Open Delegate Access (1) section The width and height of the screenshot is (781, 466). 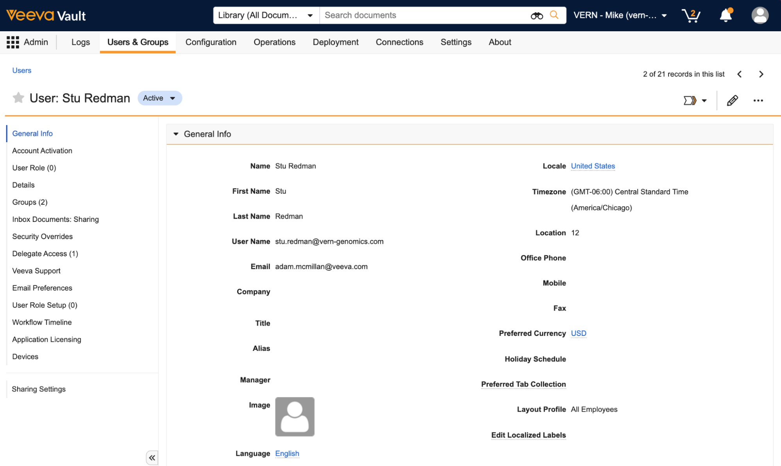pos(45,254)
